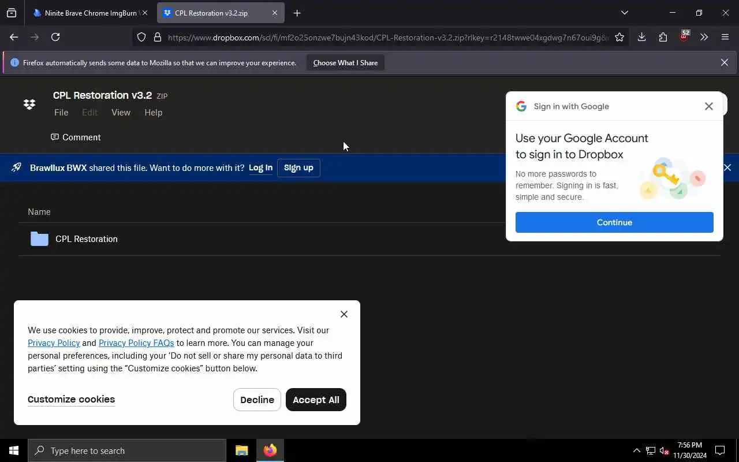739x462 pixels.
Task: Reload the current page
Action: pyautogui.click(x=55, y=37)
